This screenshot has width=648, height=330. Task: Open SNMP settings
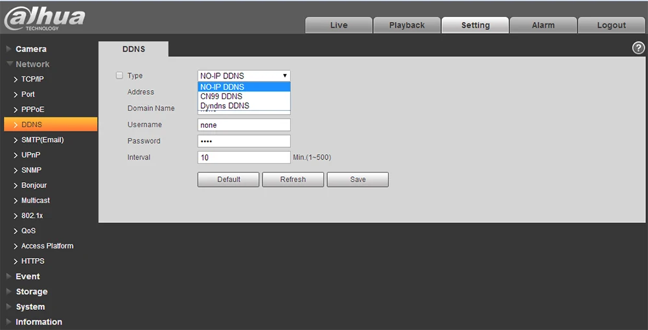pos(31,170)
